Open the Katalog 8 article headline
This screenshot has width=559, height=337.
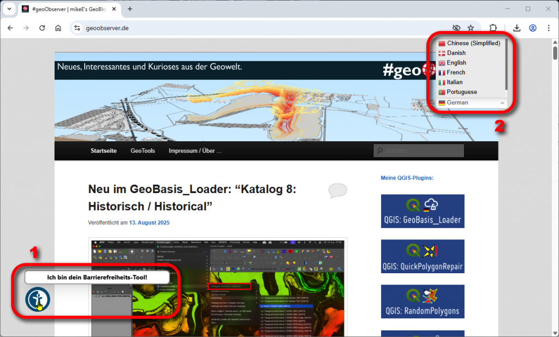click(192, 198)
